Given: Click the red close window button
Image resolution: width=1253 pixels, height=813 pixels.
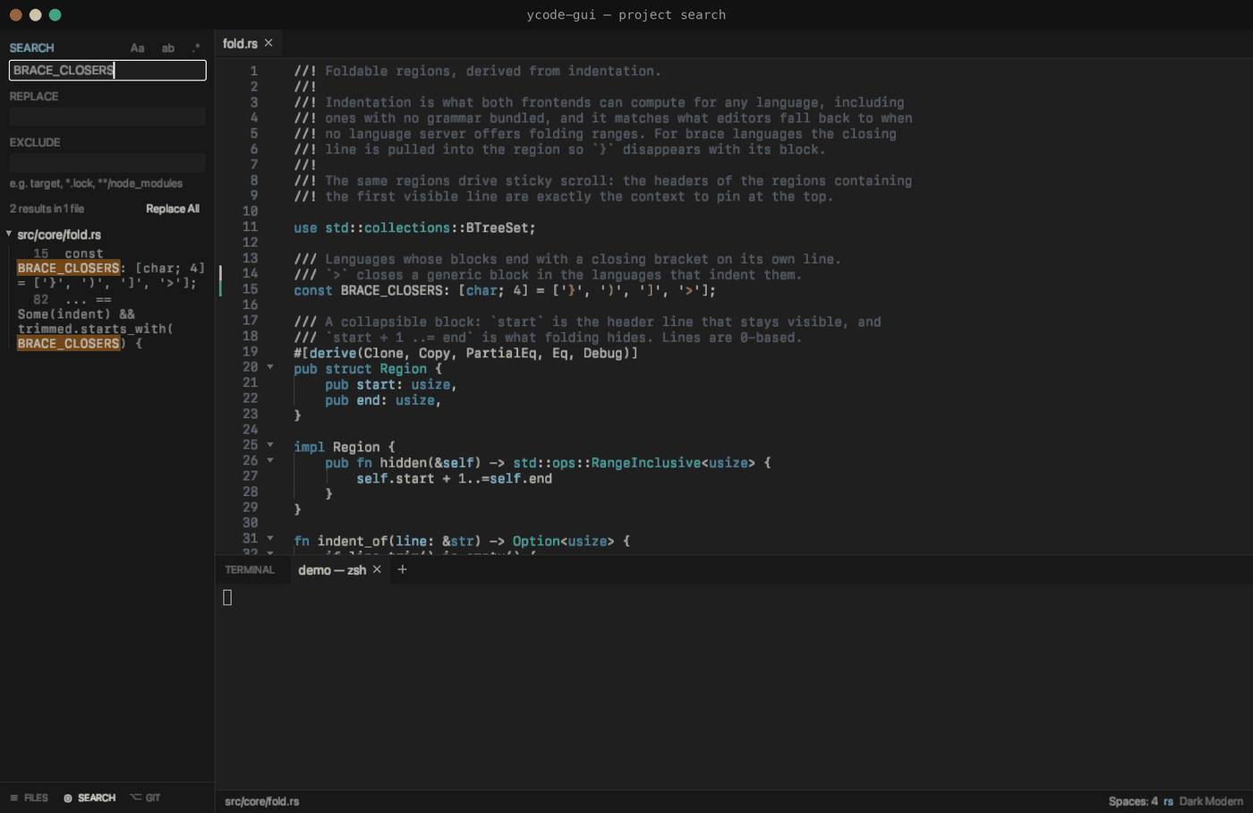Looking at the screenshot, I should pos(15,14).
